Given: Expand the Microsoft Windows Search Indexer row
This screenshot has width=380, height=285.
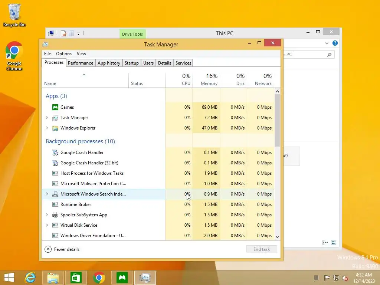Looking at the screenshot, I should coord(47,194).
